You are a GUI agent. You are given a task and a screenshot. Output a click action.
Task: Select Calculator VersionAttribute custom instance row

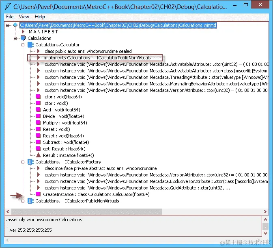155,90
